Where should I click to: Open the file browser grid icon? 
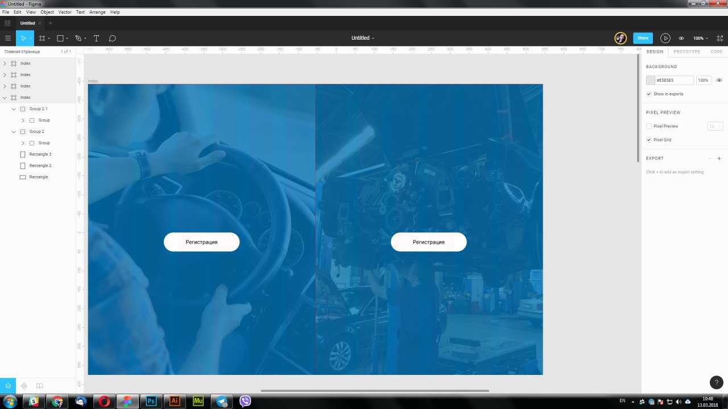pyautogui.click(x=7, y=23)
